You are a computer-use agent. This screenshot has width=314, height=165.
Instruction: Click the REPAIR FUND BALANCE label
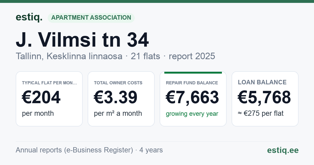[192, 83]
